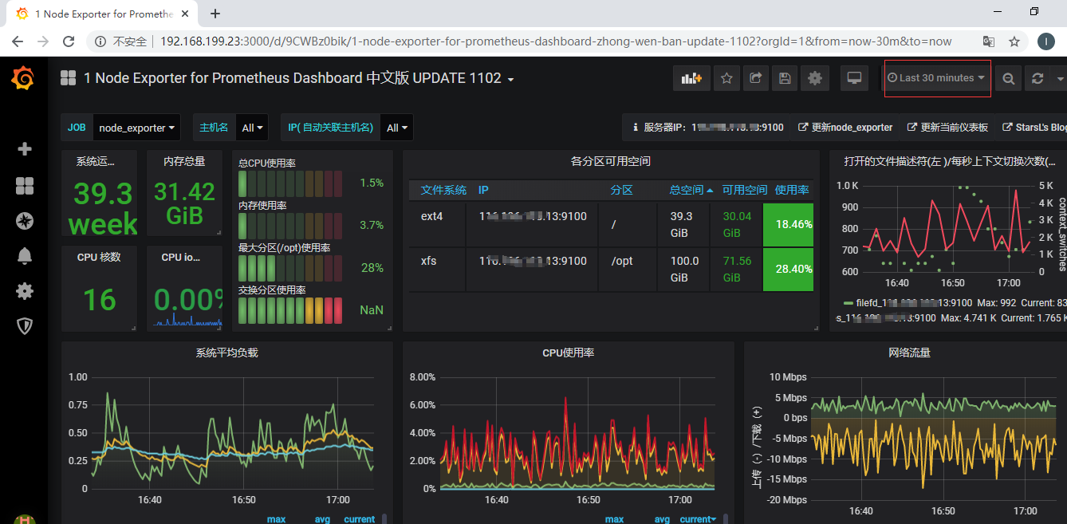Open the Alerting bell icon in sidebar
Screen dimensions: 1067x524
tap(25, 255)
